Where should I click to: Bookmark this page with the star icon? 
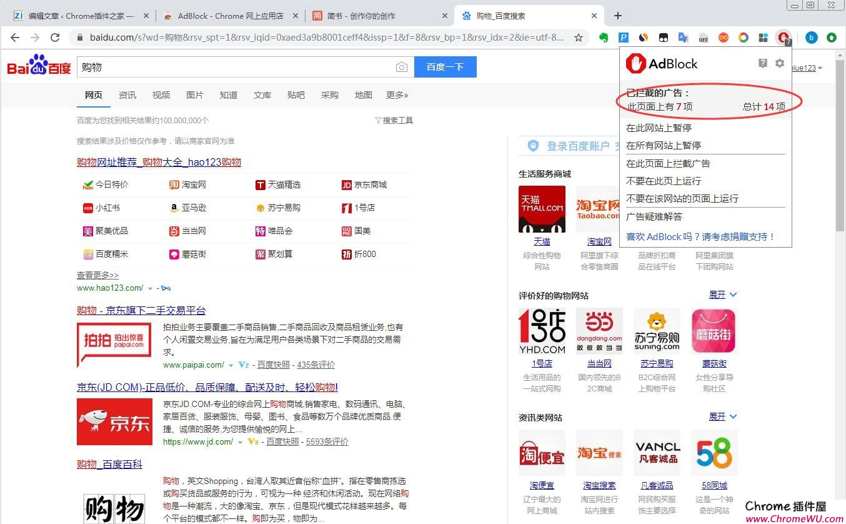click(579, 38)
